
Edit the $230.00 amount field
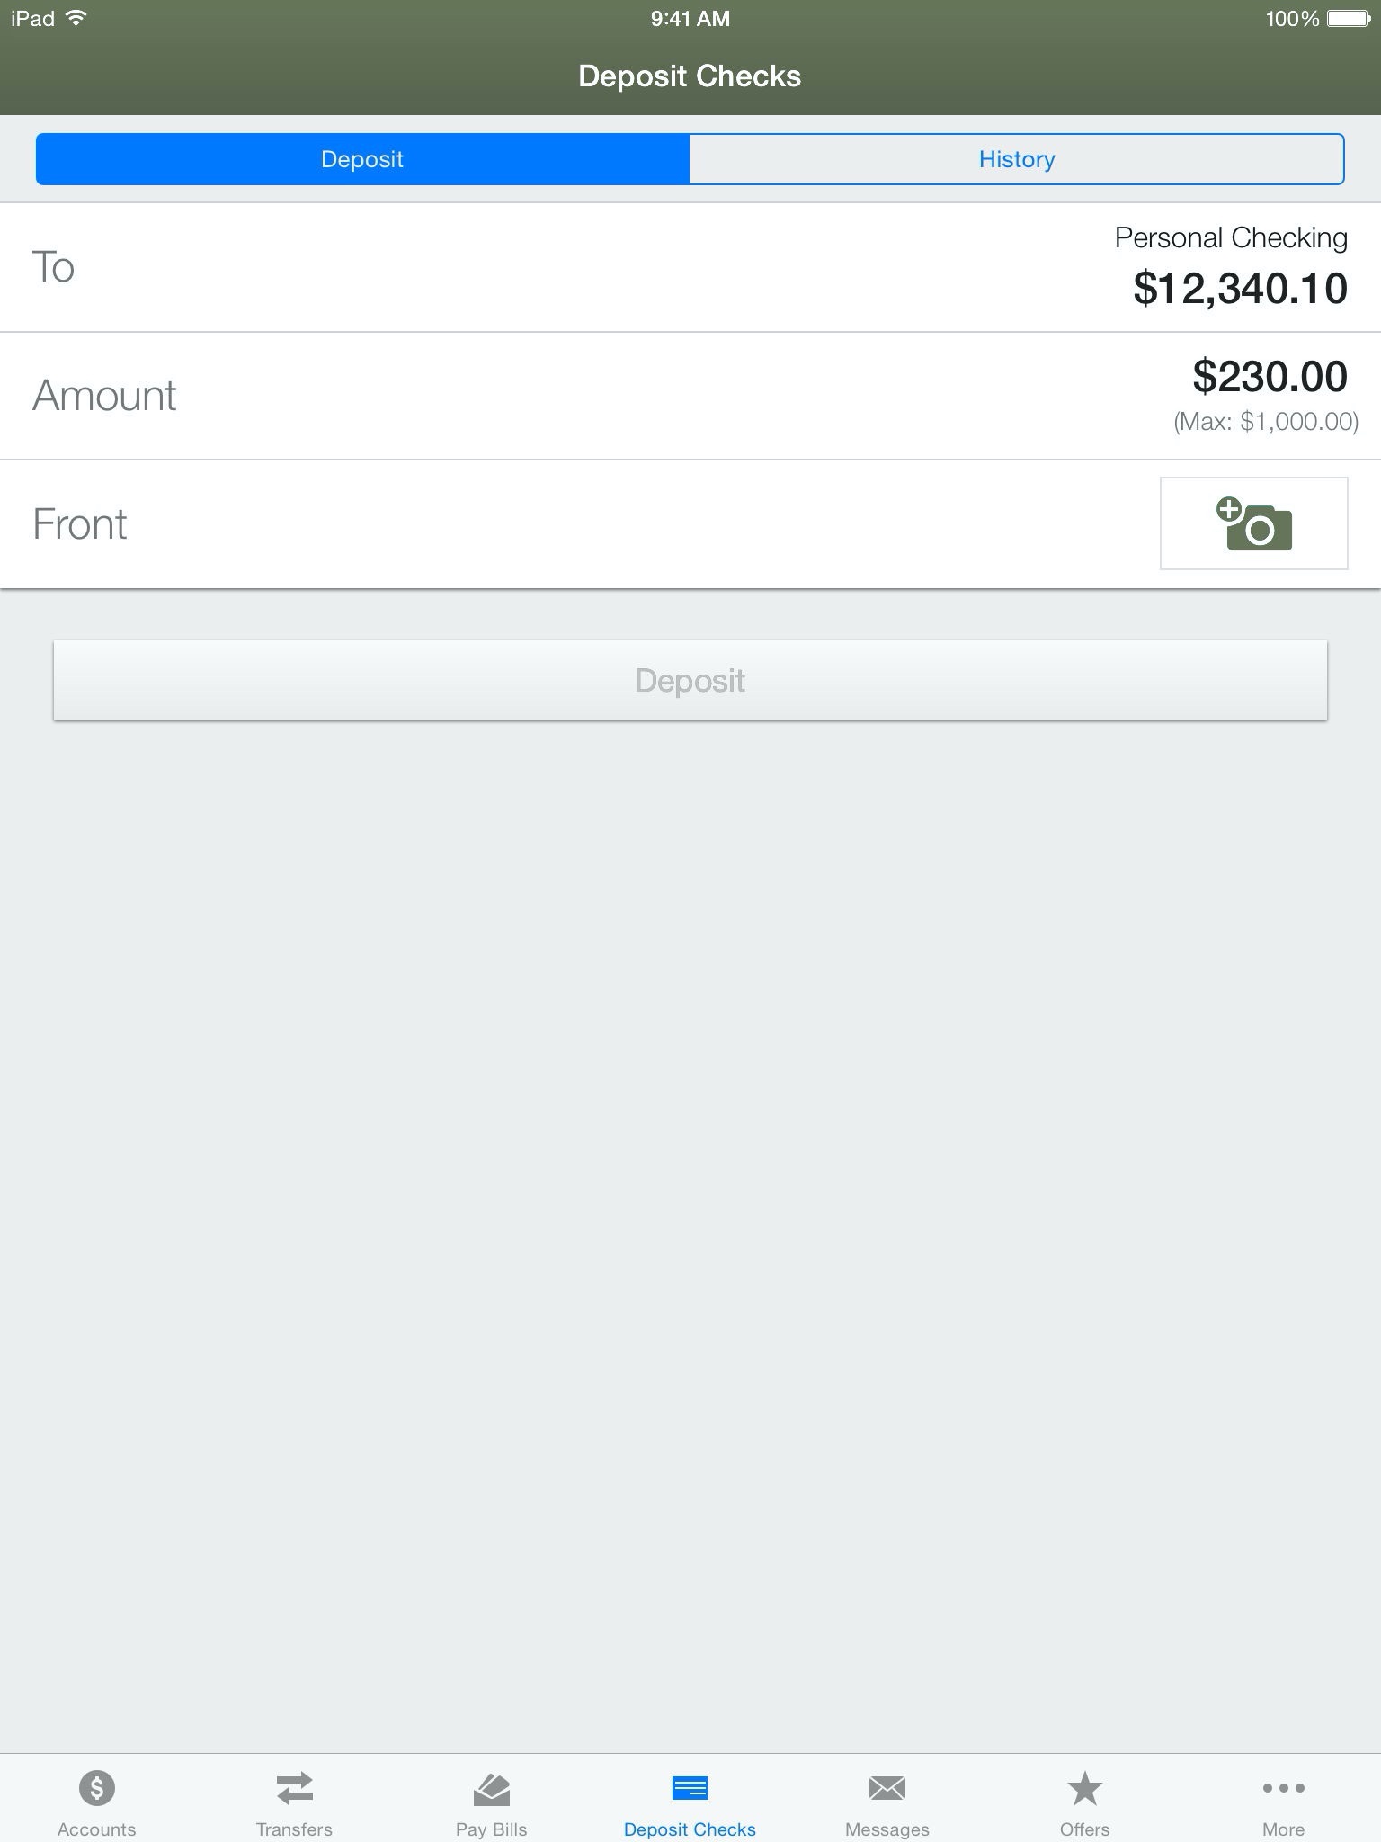click(x=1269, y=376)
